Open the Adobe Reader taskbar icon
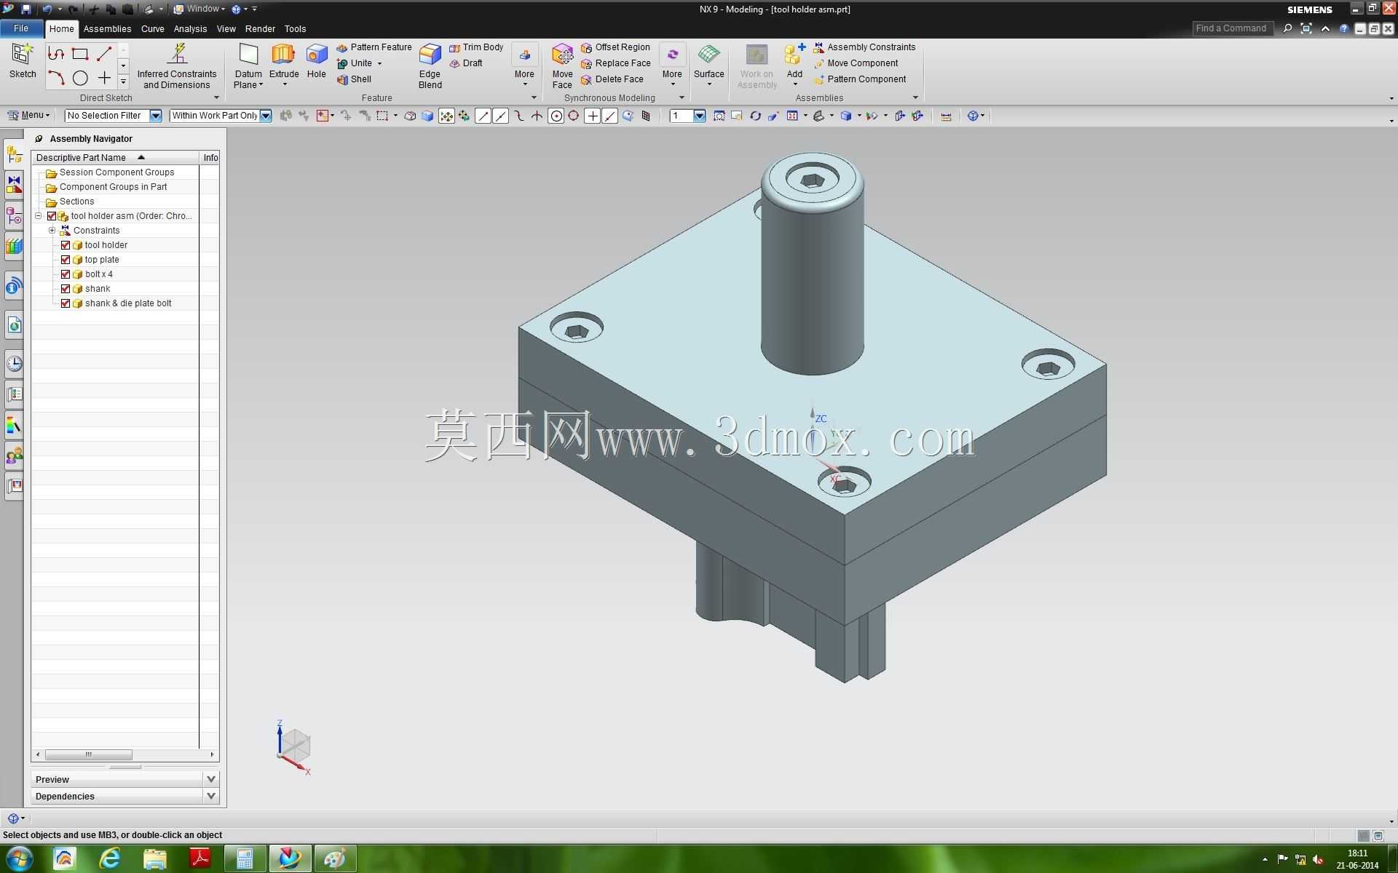The height and width of the screenshot is (873, 1398). (200, 858)
